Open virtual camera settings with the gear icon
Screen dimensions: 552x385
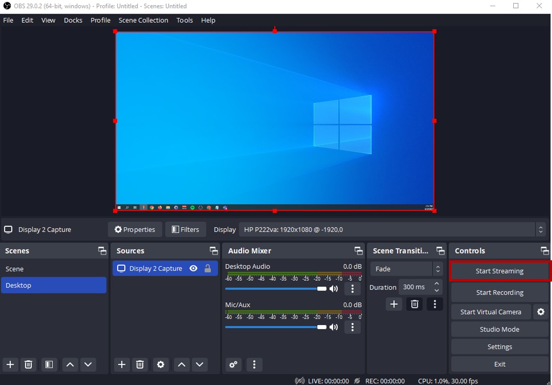click(541, 312)
